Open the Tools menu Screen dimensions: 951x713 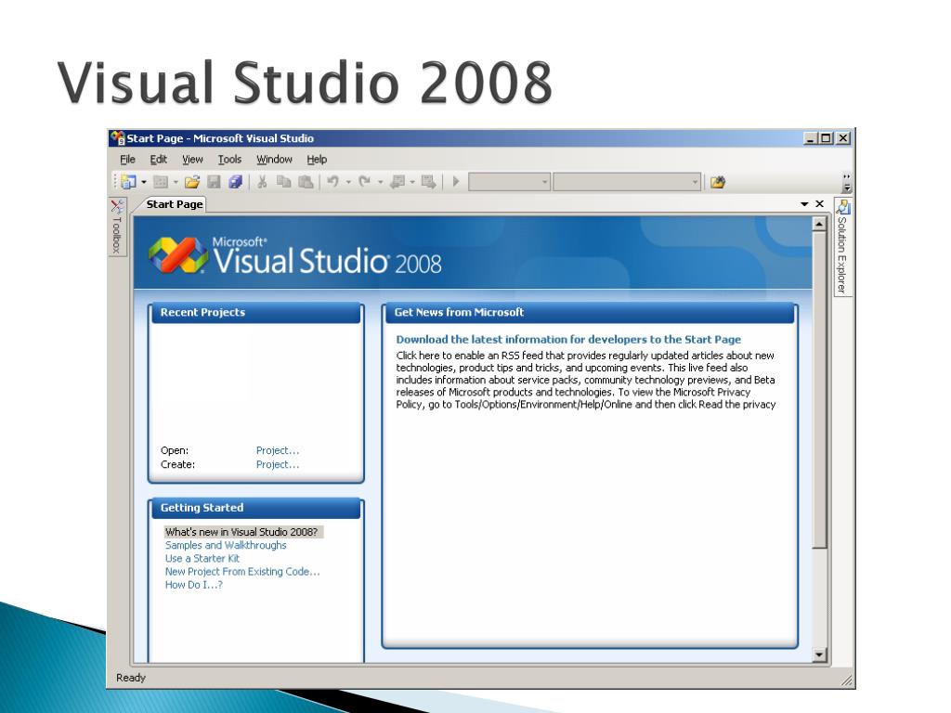(x=229, y=160)
